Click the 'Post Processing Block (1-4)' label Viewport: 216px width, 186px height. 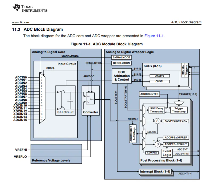[x=161, y=161]
